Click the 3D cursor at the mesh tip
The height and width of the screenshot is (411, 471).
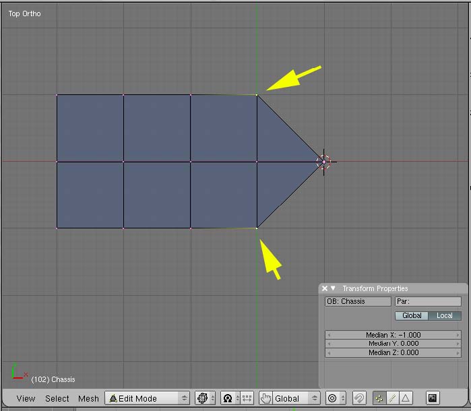324,162
